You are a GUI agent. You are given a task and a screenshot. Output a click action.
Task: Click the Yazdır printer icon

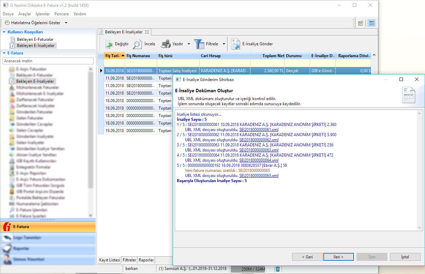pos(166,44)
